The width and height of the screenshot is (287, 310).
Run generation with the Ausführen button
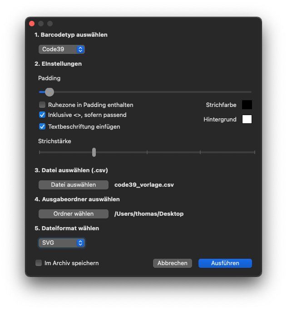(x=225, y=263)
